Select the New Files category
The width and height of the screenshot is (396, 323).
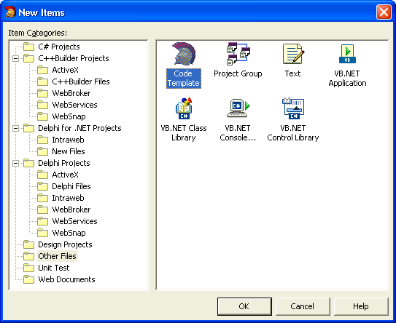point(69,151)
